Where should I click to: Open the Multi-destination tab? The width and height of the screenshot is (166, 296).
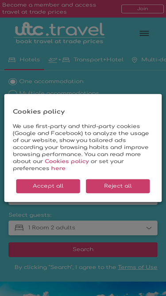[149, 60]
